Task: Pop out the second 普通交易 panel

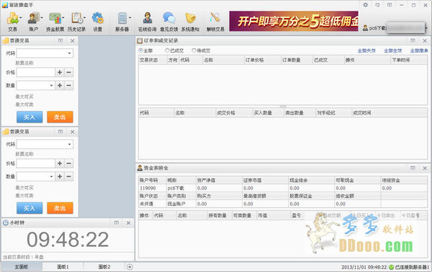Action: click(x=60, y=131)
